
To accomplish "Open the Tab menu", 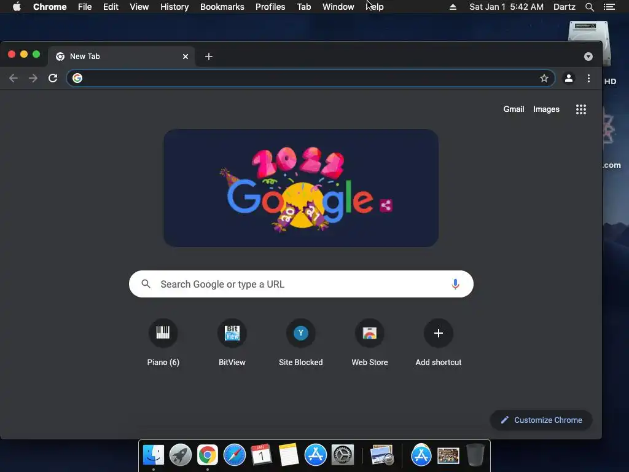I will pyautogui.click(x=303, y=7).
